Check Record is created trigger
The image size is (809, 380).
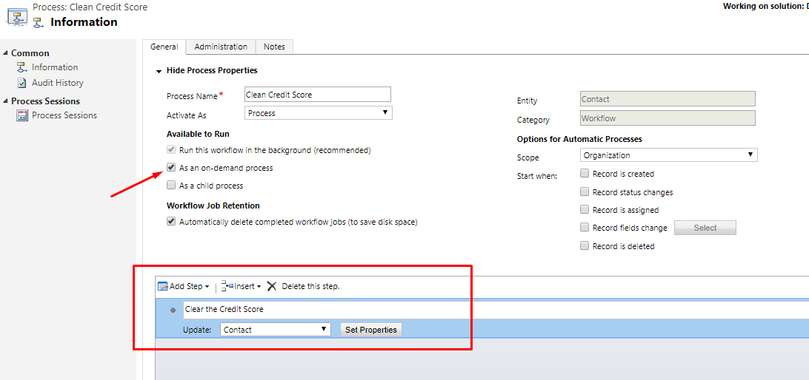585,174
